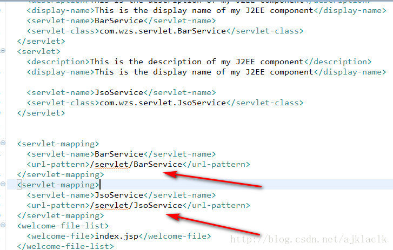Collapse the BarService servlet-mapping fold marker
Screen dimensions: 393x250
[3, 143]
